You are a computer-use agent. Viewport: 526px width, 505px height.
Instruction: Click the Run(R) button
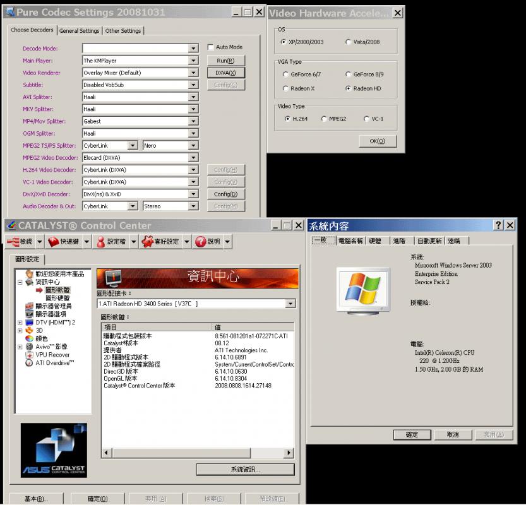(x=226, y=60)
